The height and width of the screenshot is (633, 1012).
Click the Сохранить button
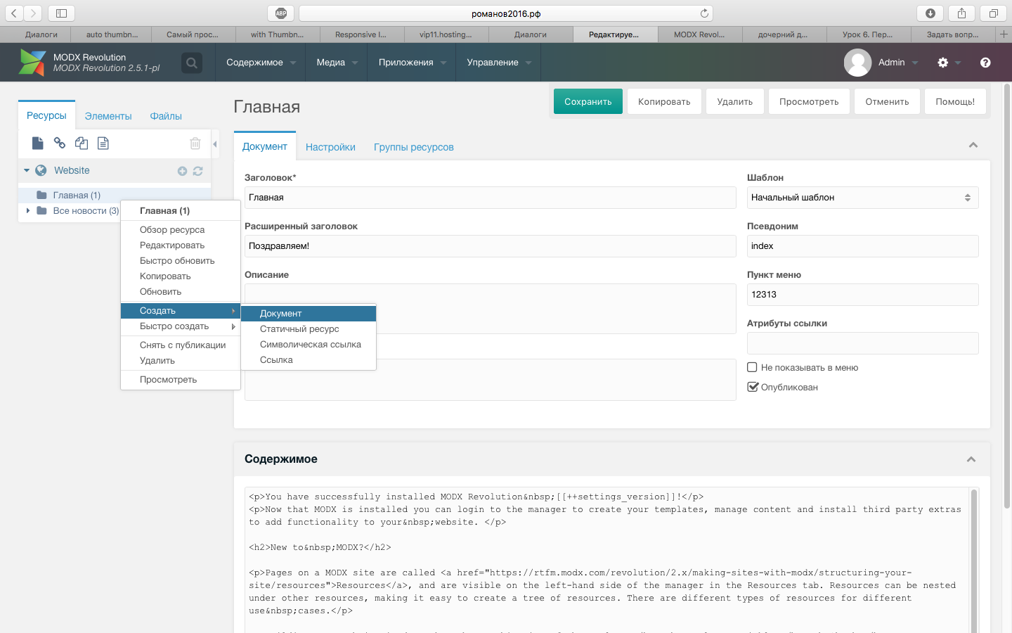[x=588, y=101]
